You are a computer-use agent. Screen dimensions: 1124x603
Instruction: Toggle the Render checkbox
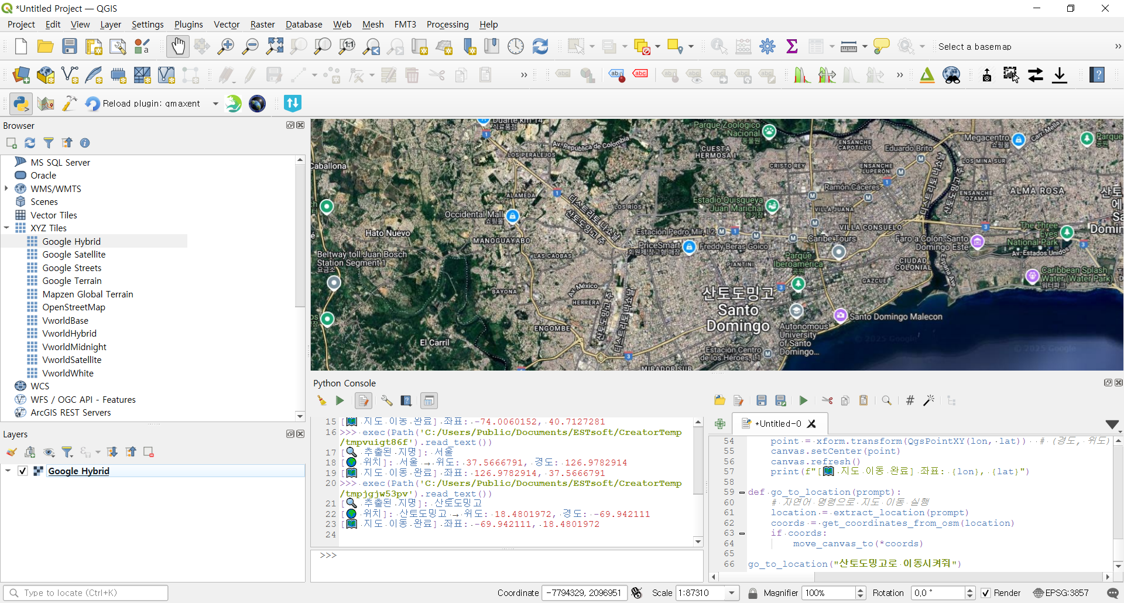[986, 592]
